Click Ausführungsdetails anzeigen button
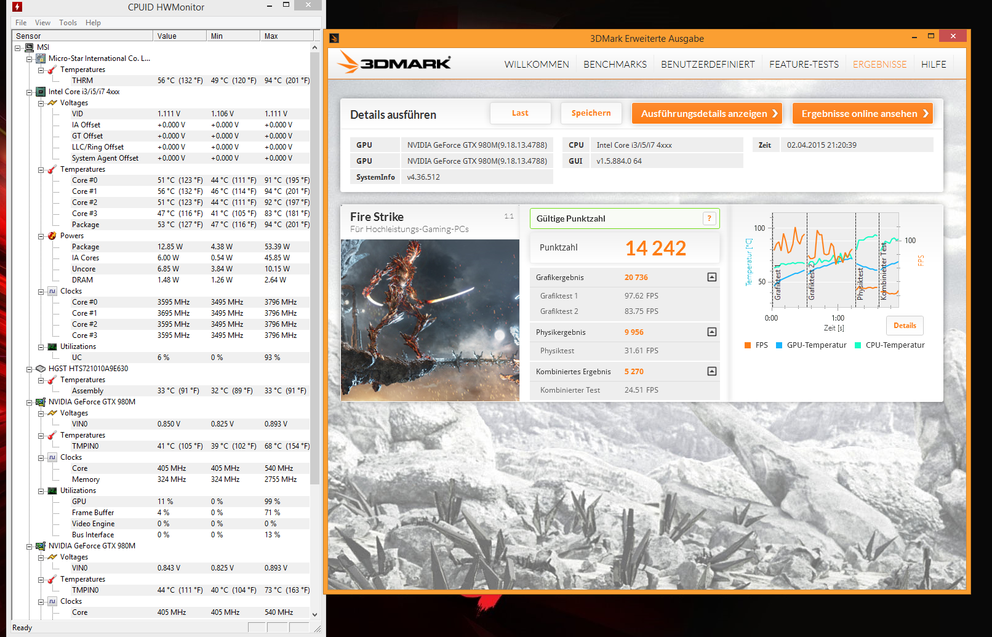Image resolution: width=992 pixels, height=637 pixels. [707, 113]
